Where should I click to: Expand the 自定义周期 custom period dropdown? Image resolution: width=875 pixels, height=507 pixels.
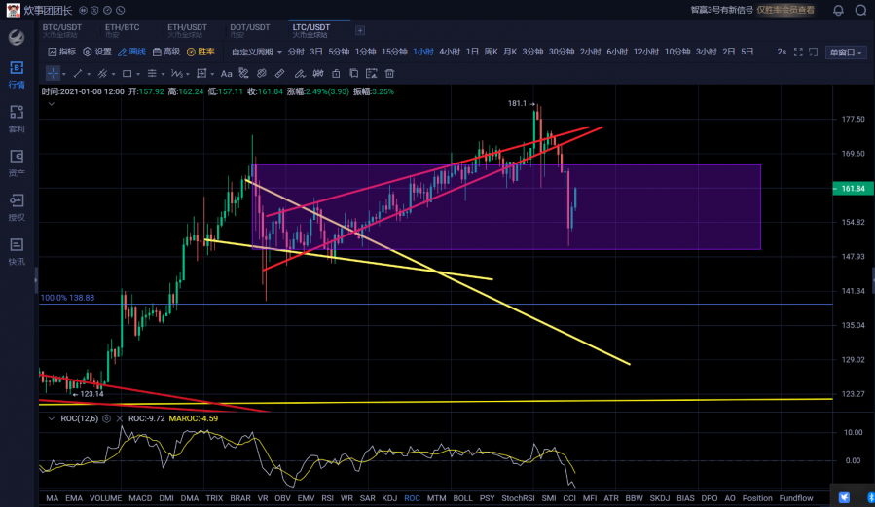pos(257,52)
